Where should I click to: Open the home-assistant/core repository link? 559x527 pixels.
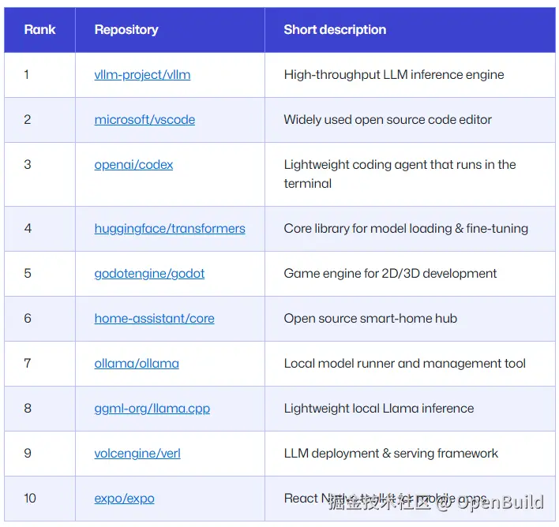(x=155, y=319)
